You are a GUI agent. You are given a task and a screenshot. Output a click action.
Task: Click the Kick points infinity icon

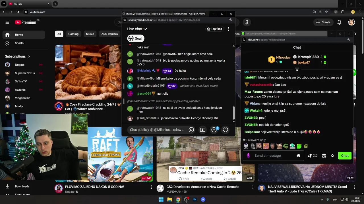(x=313, y=156)
